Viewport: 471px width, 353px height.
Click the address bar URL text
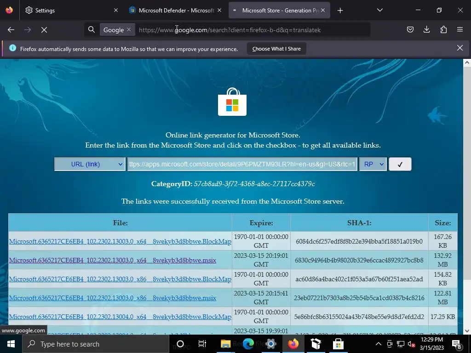coord(230,30)
